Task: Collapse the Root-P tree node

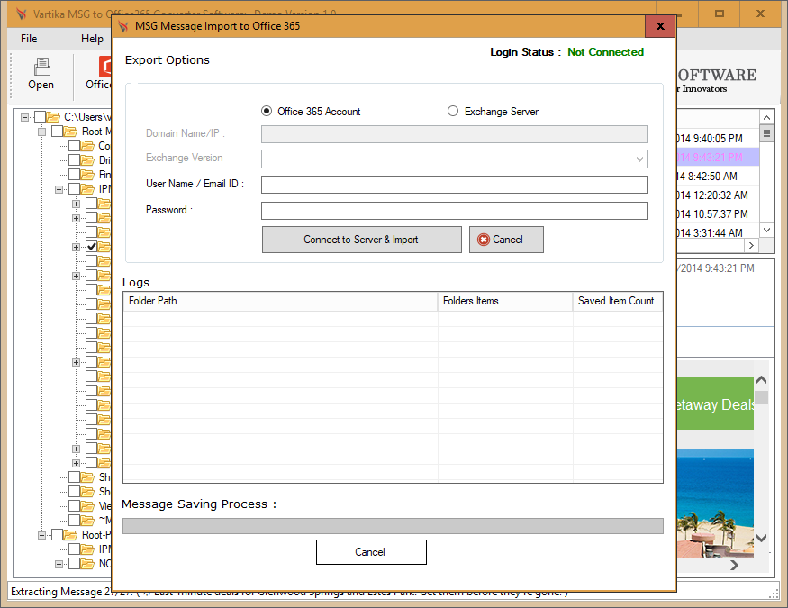Action: click(41, 535)
